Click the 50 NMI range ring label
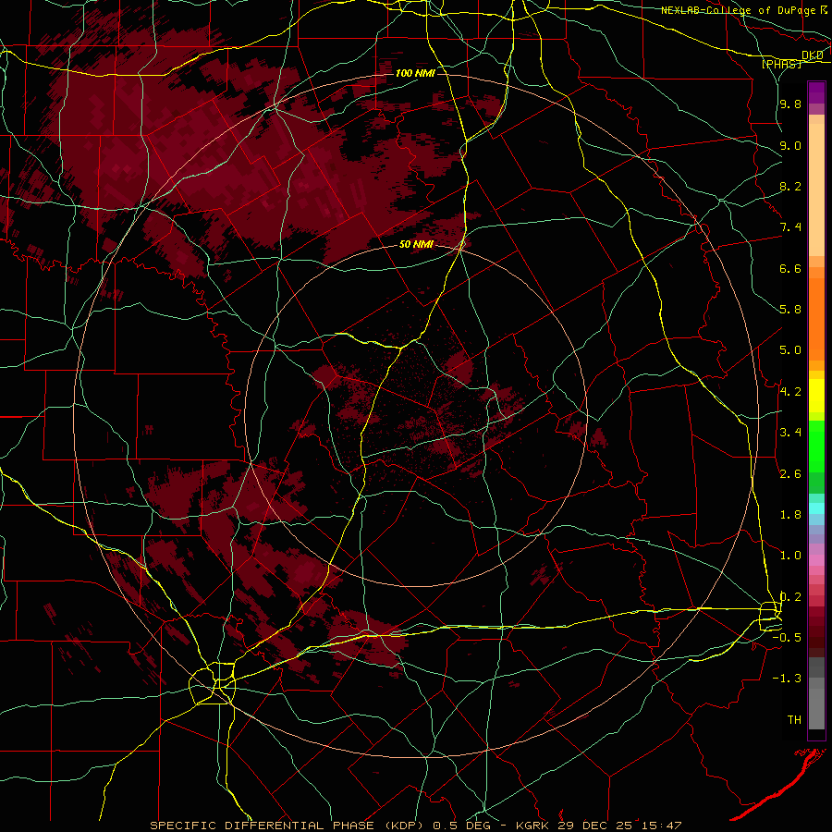This screenshot has height=832, width=832. pos(416,244)
